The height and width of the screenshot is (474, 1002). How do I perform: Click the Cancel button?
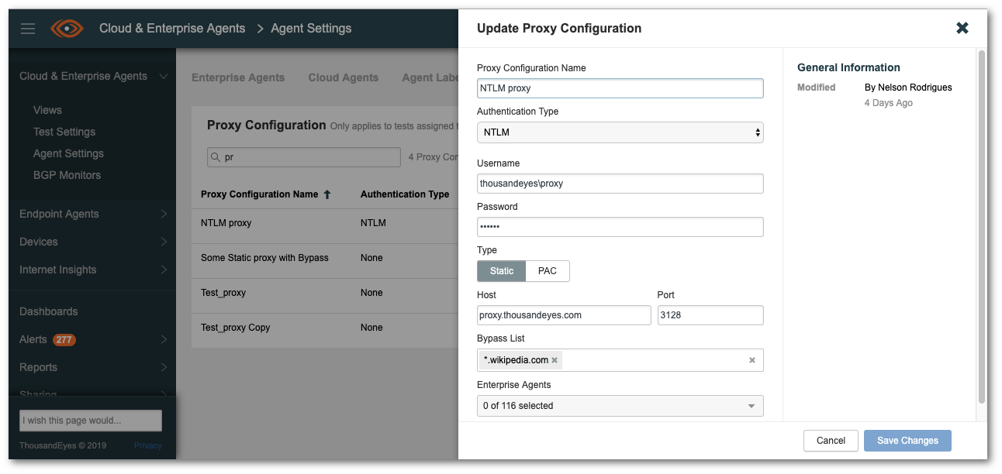(x=831, y=441)
